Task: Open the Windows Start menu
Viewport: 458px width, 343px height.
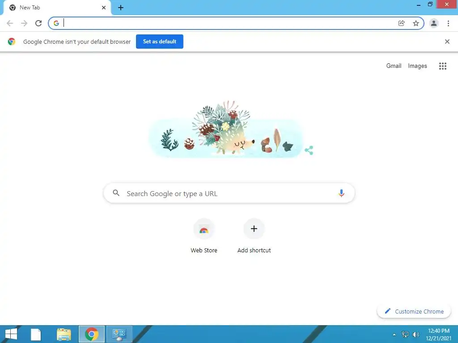Action: 11,334
